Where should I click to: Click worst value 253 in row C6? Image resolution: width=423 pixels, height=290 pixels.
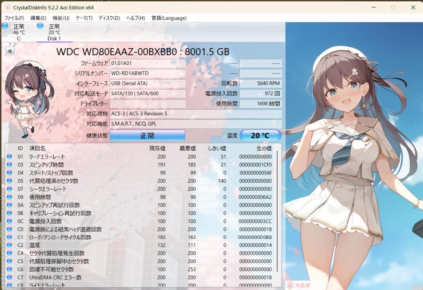[x=192, y=269]
